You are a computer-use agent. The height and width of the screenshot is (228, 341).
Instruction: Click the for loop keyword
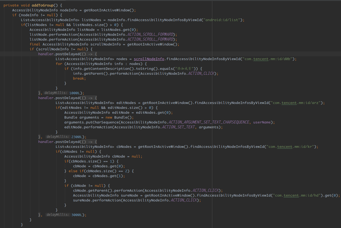pos(59,64)
